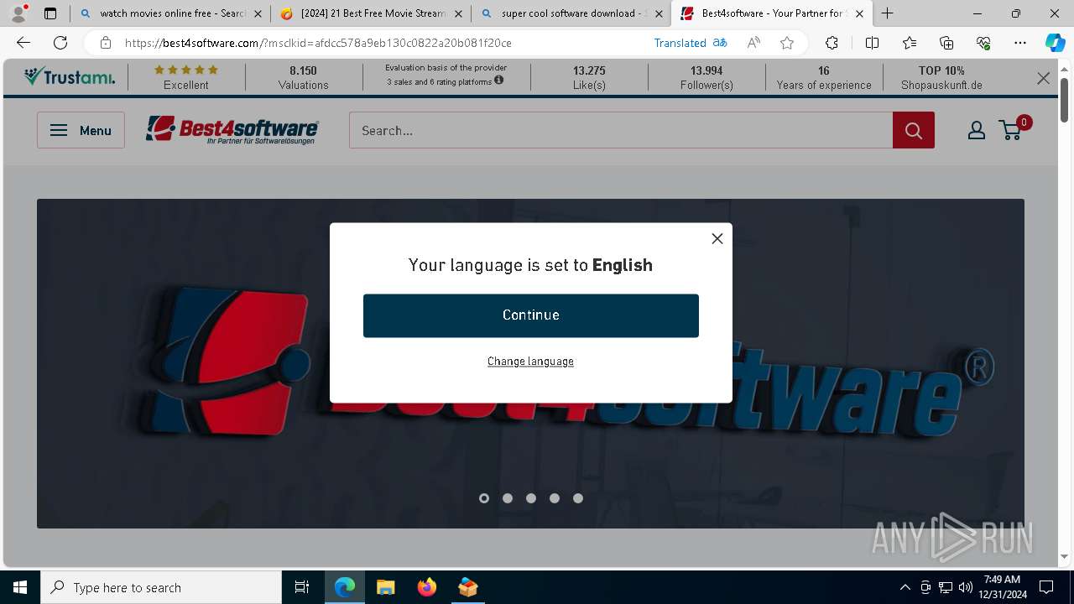Click the 8.150 Valuations stat
The image size is (1074, 604).
(x=303, y=78)
